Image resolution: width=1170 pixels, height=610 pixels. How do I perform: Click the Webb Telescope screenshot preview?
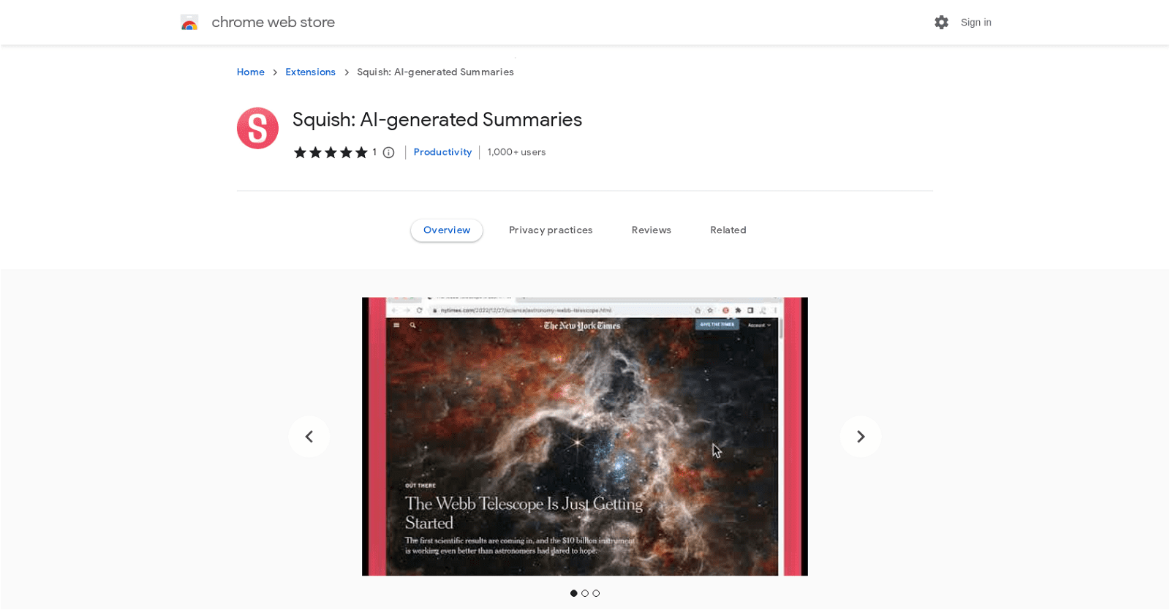[x=585, y=437]
